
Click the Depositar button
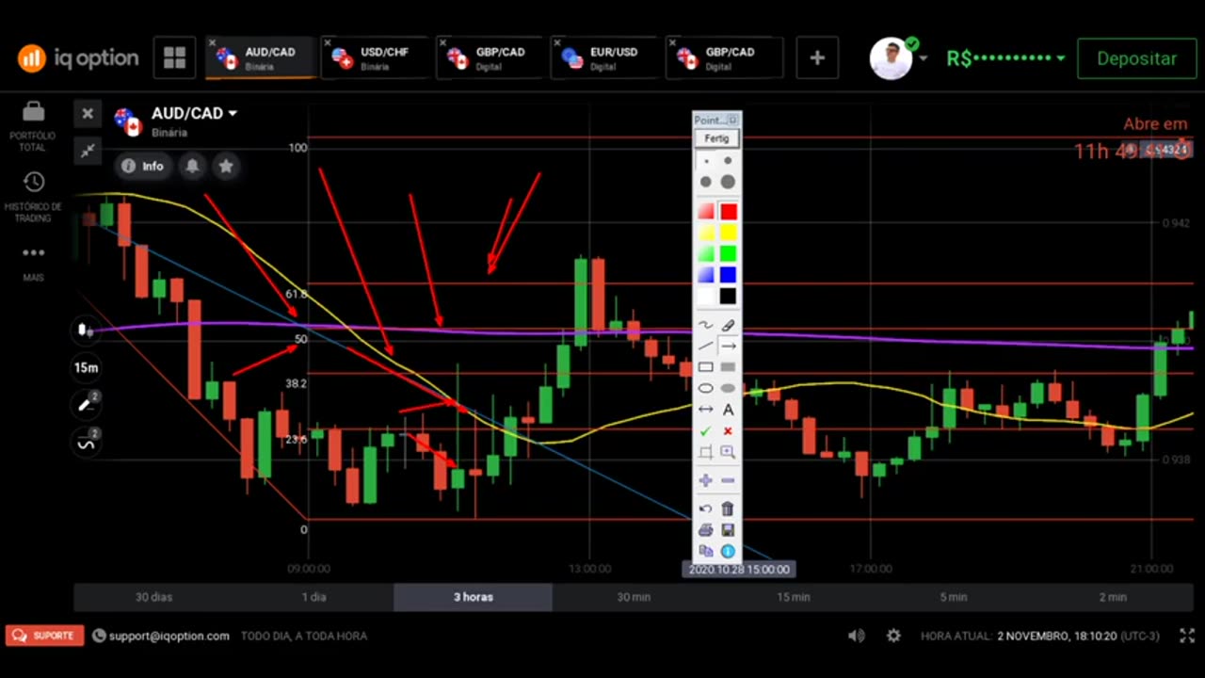1136,58
